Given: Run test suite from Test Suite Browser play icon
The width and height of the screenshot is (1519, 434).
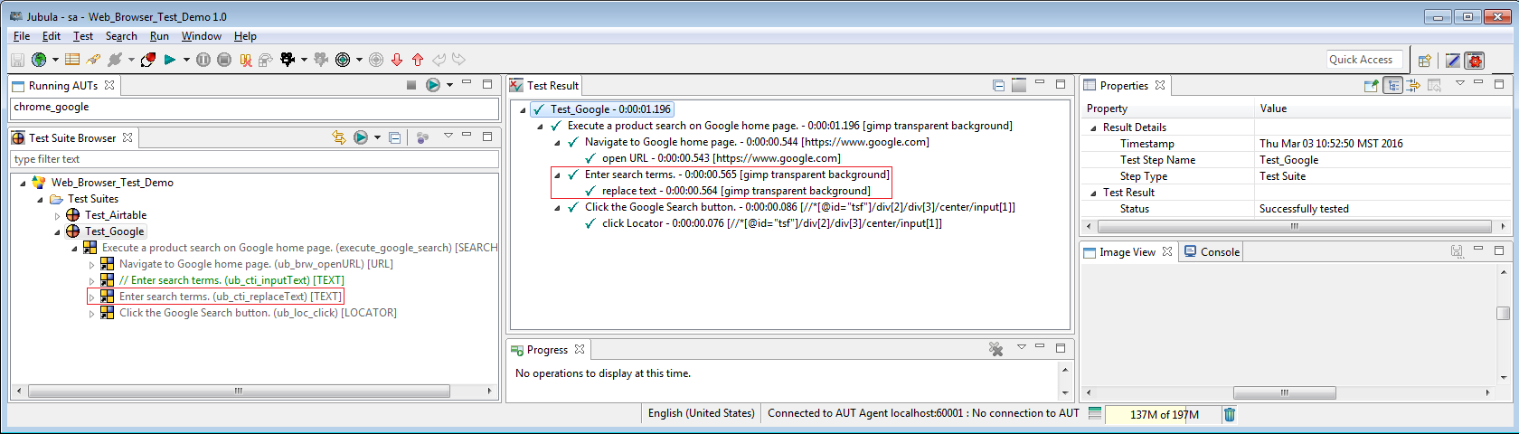Looking at the screenshot, I should [361, 137].
